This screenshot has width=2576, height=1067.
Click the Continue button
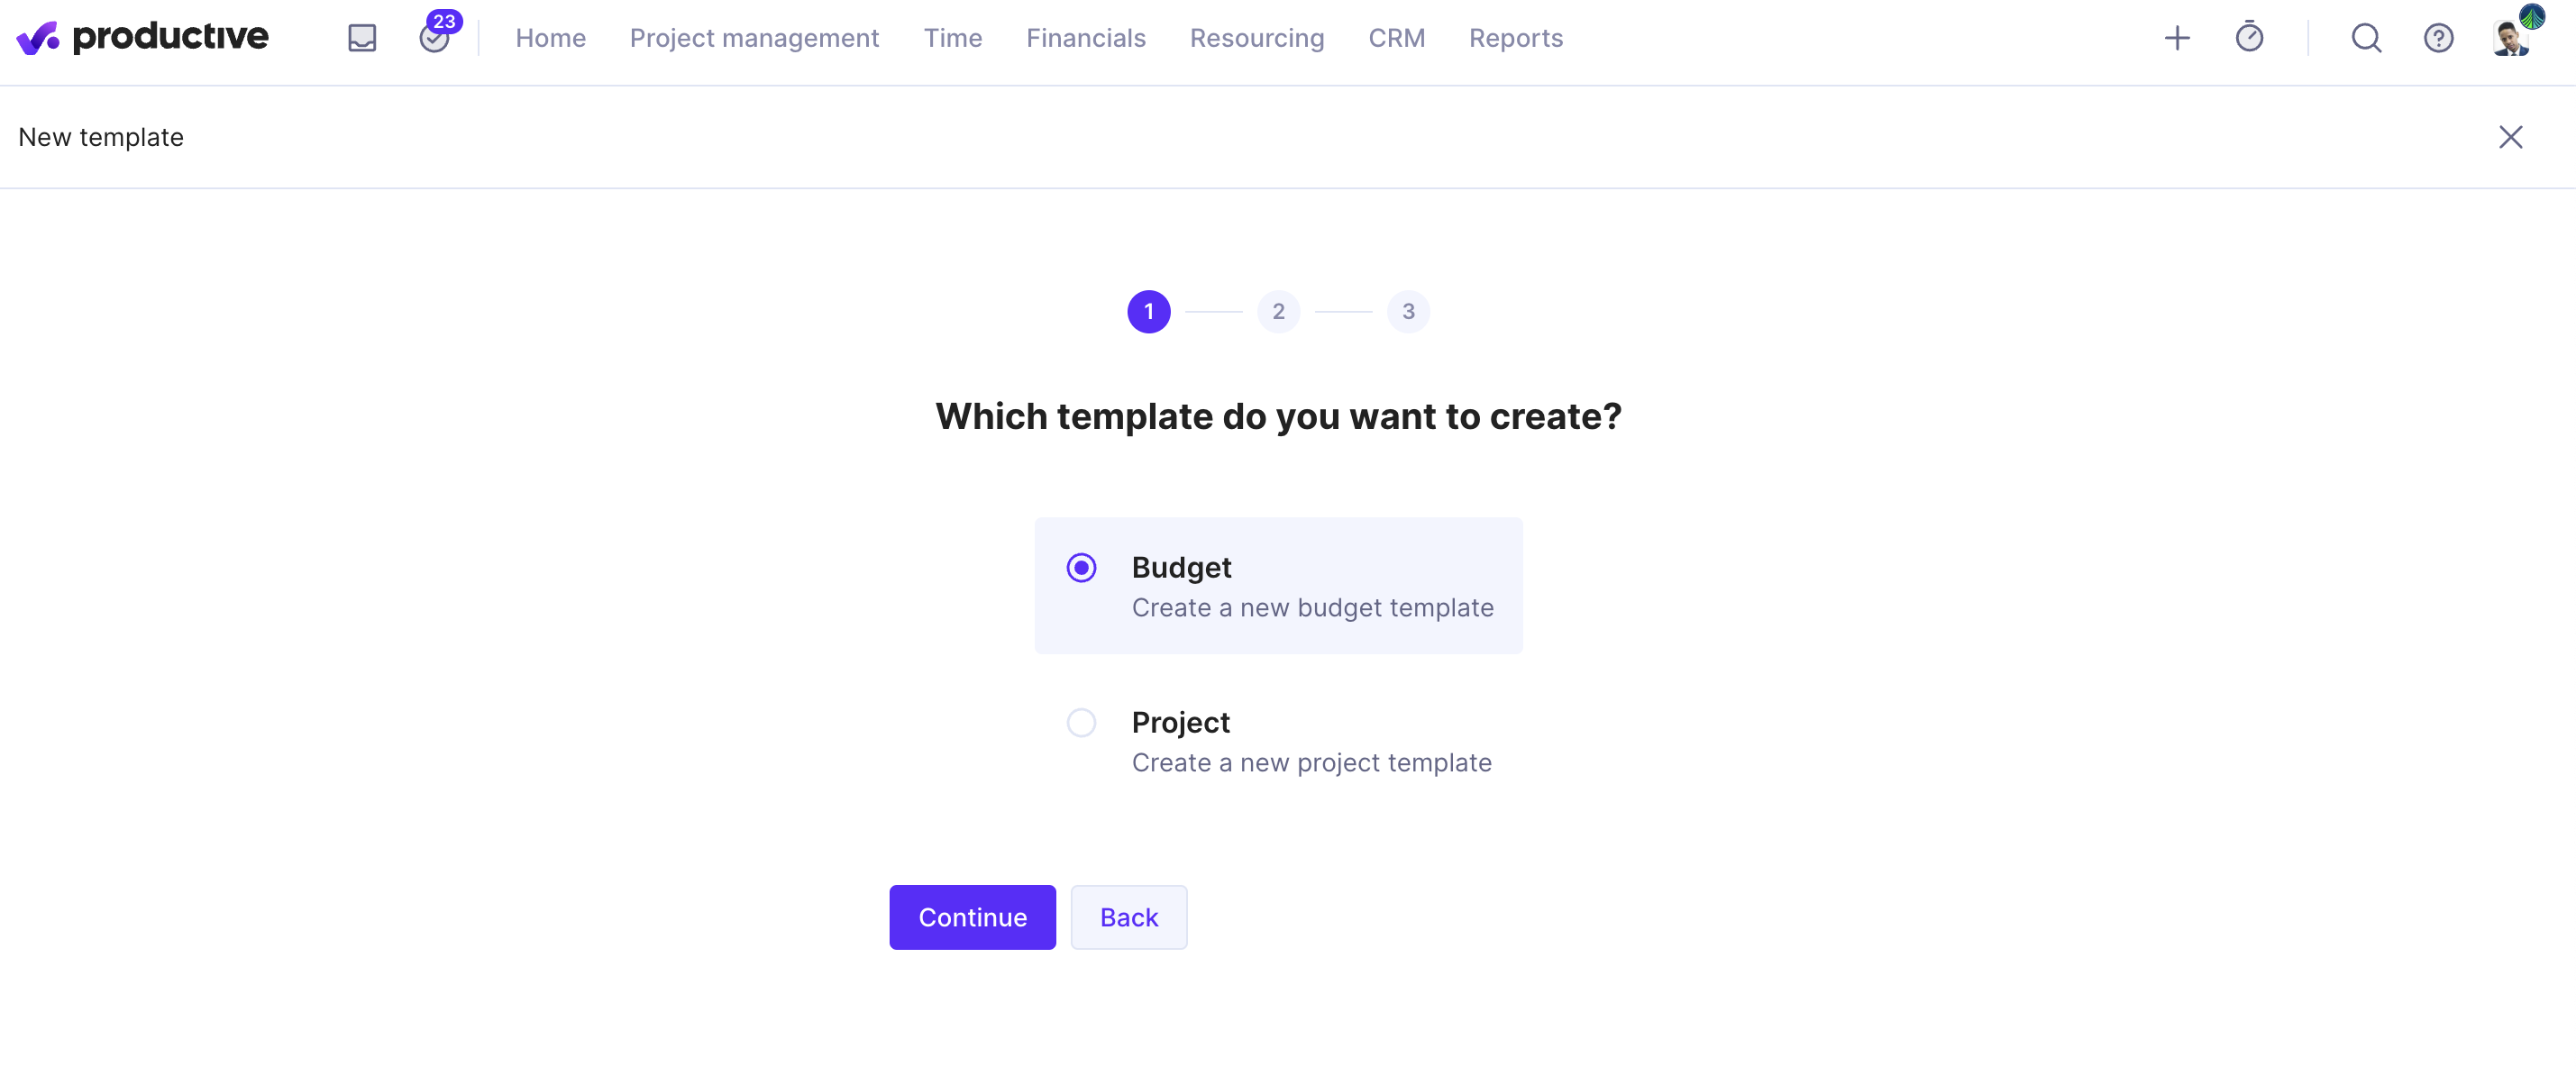(972, 917)
